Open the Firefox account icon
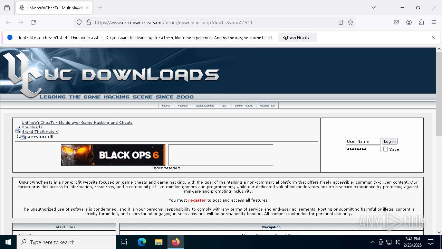 [409, 22]
